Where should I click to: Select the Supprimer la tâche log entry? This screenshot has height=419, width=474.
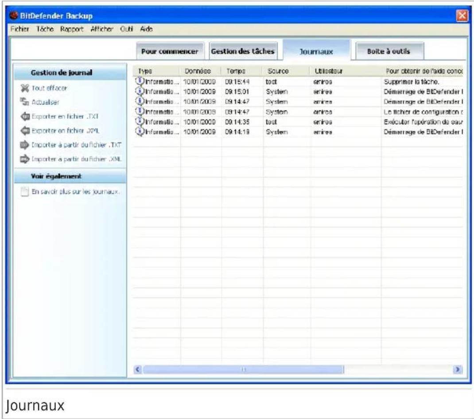(298, 81)
